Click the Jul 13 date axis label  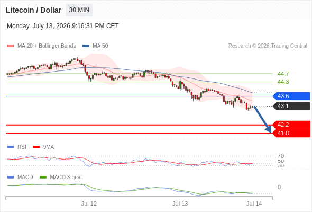180,204
